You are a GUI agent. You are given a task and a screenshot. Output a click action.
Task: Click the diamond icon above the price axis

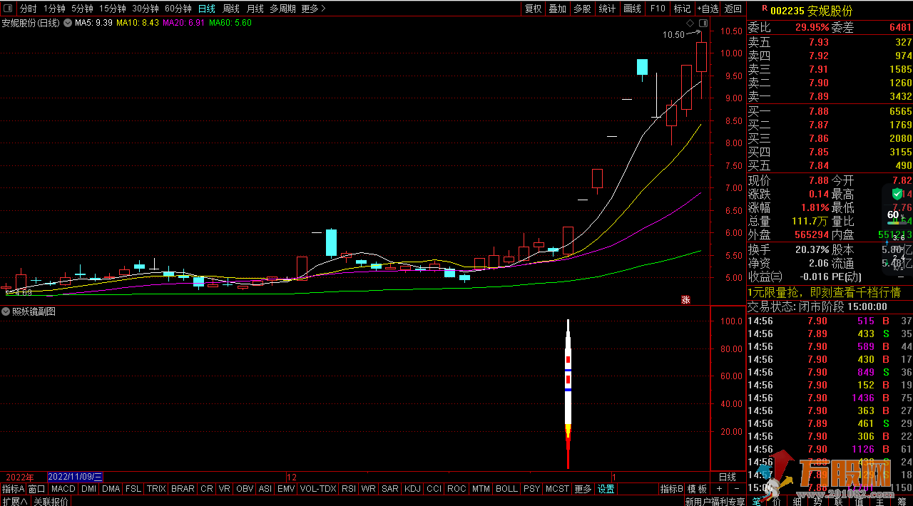(x=690, y=24)
